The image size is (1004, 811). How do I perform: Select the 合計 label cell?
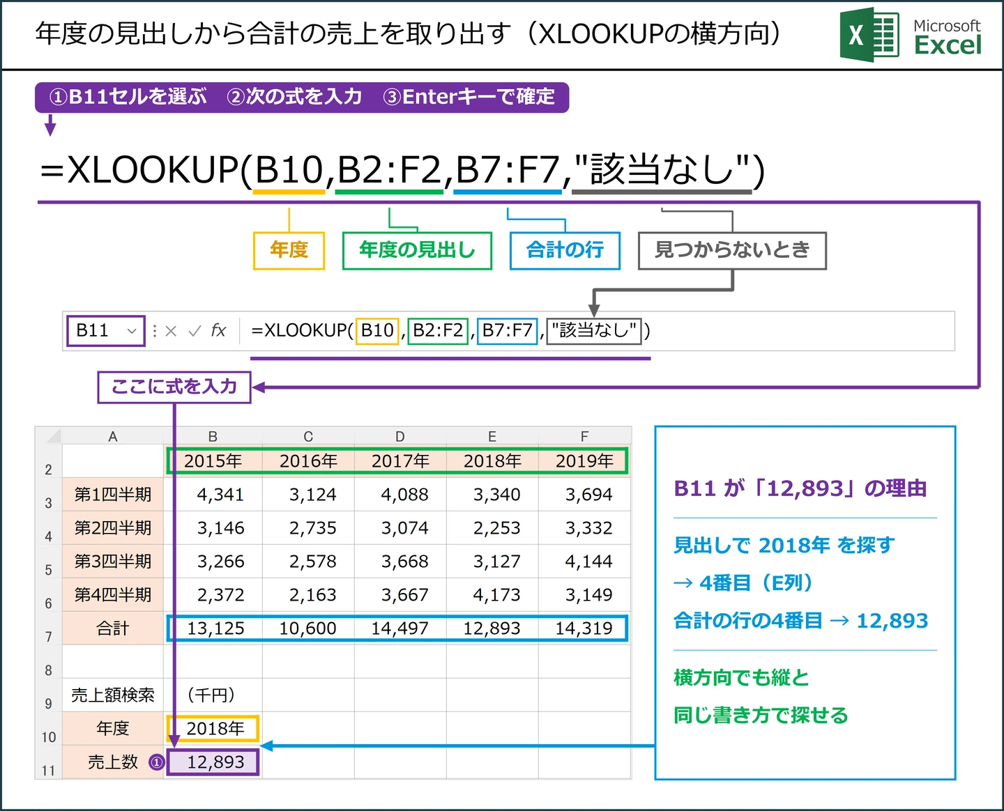coord(113,628)
